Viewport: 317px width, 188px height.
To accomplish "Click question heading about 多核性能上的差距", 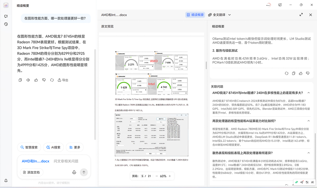I will [x=258, y=93].
